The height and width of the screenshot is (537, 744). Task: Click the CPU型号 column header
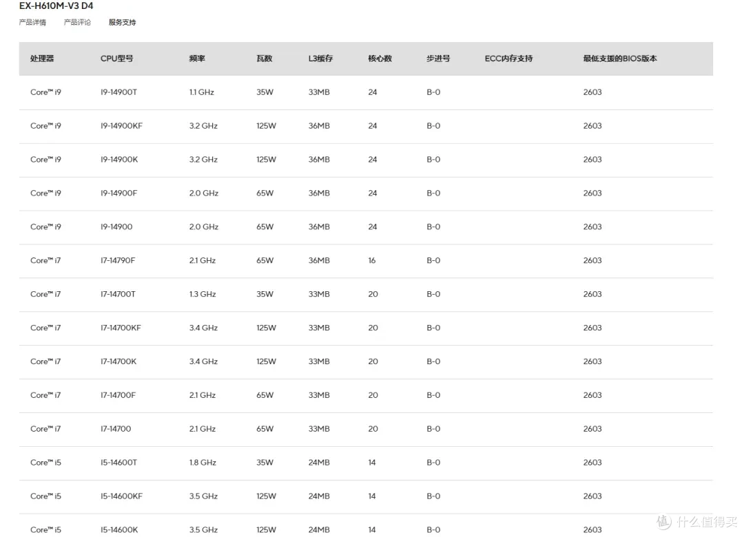tap(116, 59)
